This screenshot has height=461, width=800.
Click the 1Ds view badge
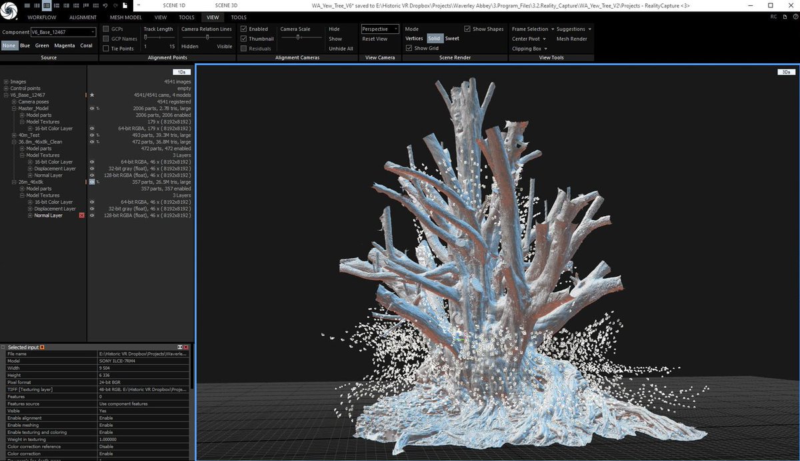coord(181,71)
